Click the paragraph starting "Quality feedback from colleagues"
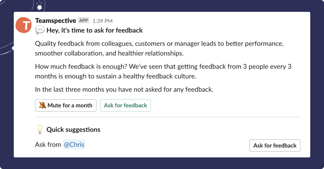 coord(159,44)
